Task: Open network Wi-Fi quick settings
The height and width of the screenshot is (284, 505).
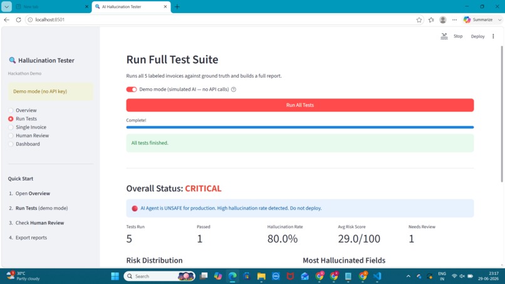Action: point(454,276)
